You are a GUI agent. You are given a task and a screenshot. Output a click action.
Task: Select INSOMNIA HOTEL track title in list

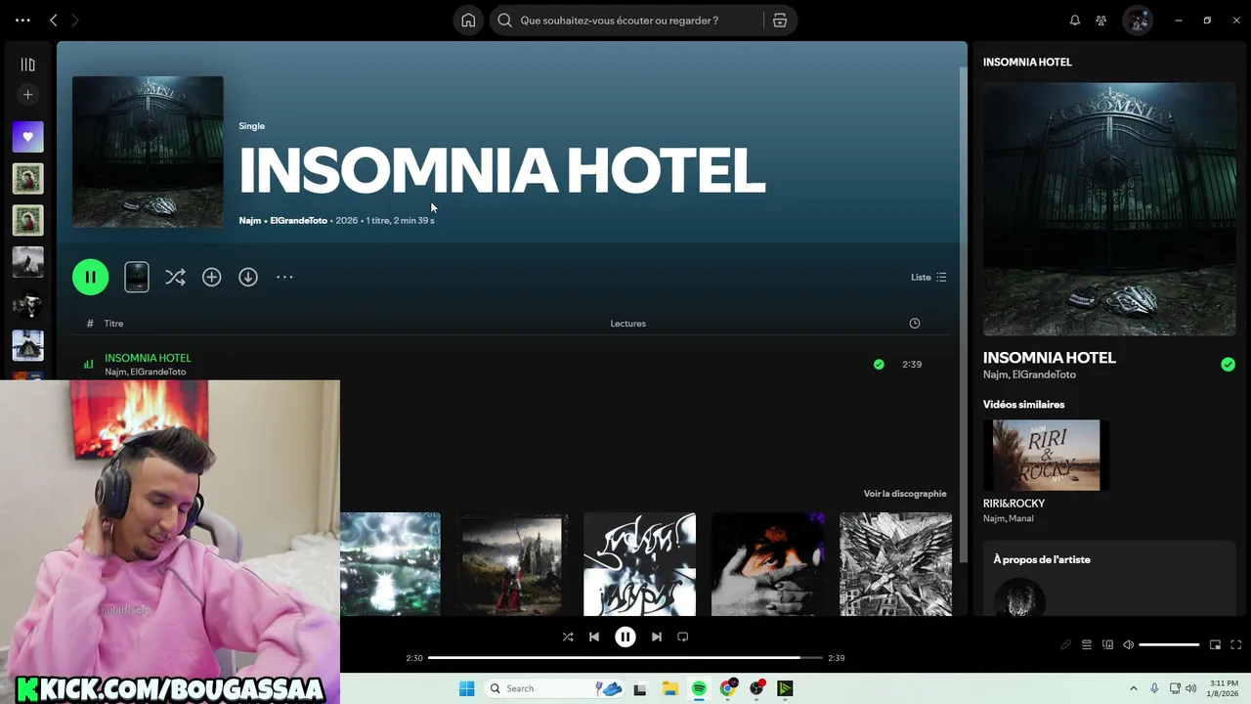point(148,358)
